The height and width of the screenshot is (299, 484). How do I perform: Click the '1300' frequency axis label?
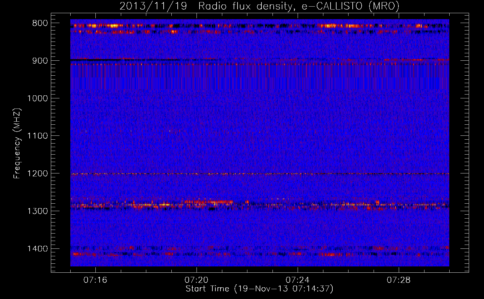pos(37,211)
